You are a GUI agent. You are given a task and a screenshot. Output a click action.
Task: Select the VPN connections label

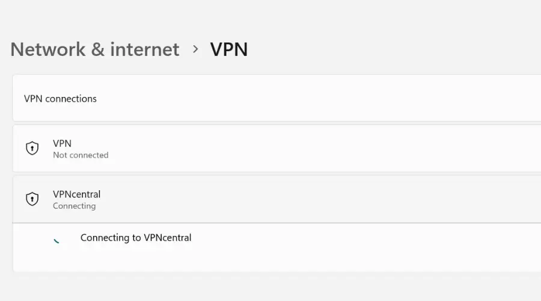(60, 99)
